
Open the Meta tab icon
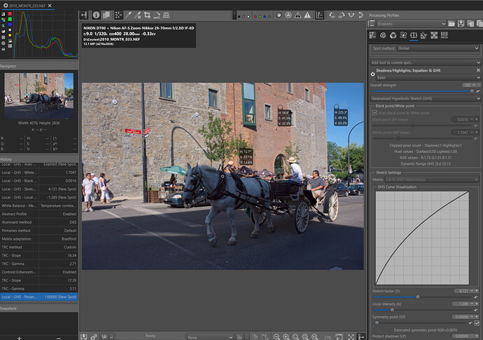coord(444,35)
